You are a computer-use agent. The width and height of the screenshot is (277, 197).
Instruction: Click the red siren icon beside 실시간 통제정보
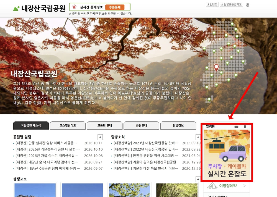pyautogui.click(x=74, y=7)
